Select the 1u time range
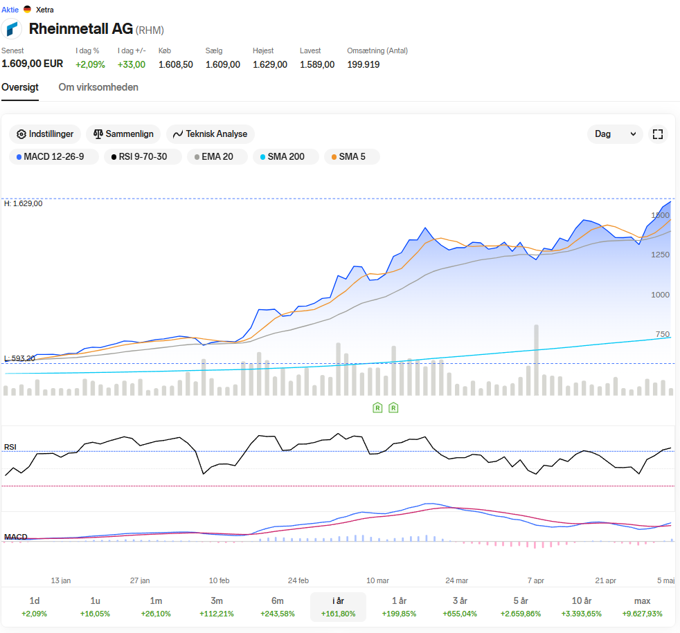 pos(95,607)
